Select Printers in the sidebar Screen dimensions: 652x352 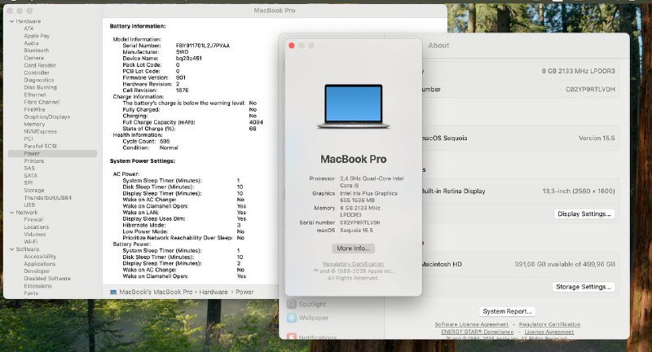coord(33,161)
